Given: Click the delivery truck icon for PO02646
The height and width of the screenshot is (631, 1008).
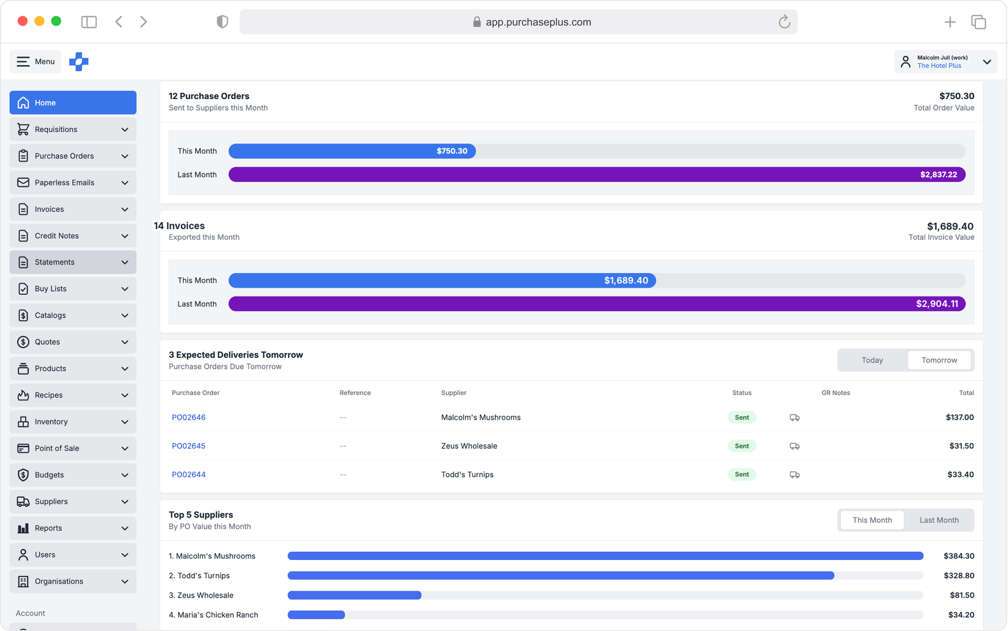Looking at the screenshot, I should [794, 417].
